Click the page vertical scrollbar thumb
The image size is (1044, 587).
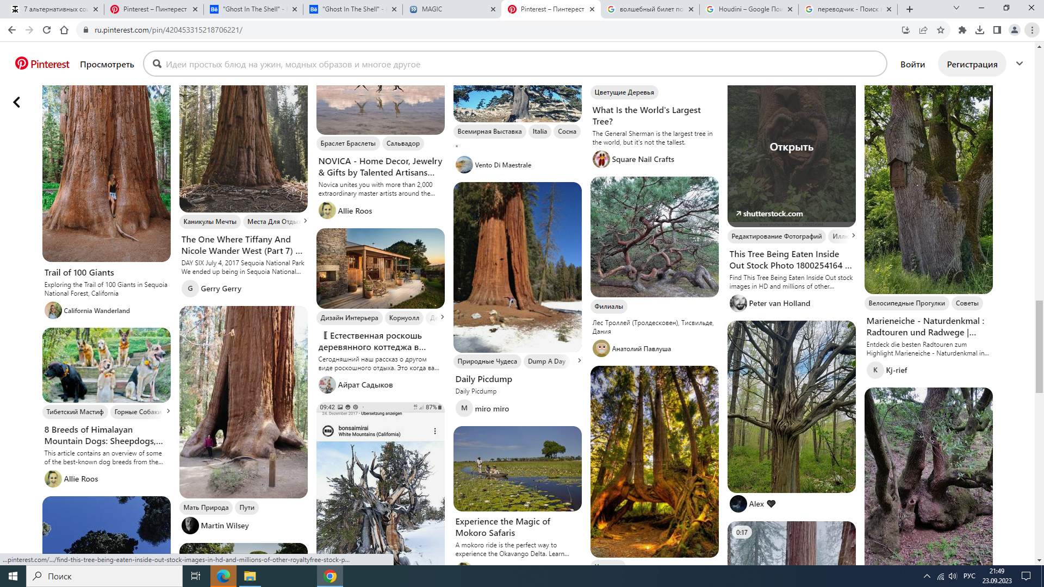pyautogui.click(x=1039, y=346)
